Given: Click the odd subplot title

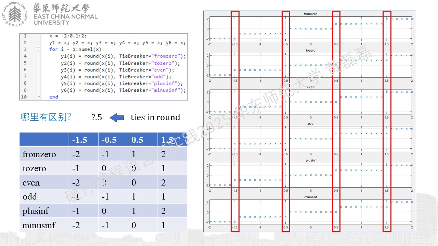Looking at the screenshot, I should 310,124.
